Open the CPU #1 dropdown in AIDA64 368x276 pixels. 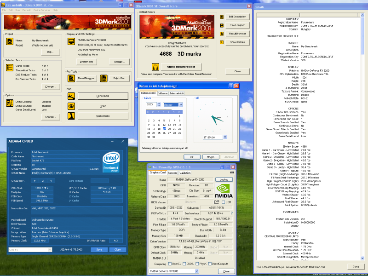[50, 250]
